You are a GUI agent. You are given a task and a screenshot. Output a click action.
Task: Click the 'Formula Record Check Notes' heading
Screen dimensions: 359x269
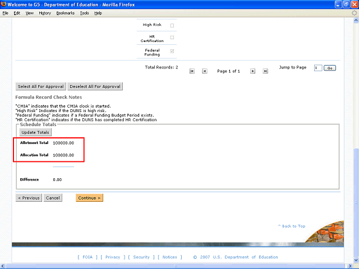point(49,97)
